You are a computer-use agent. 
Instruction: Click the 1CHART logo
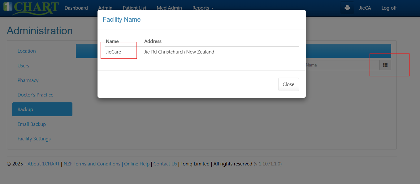coord(31,8)
